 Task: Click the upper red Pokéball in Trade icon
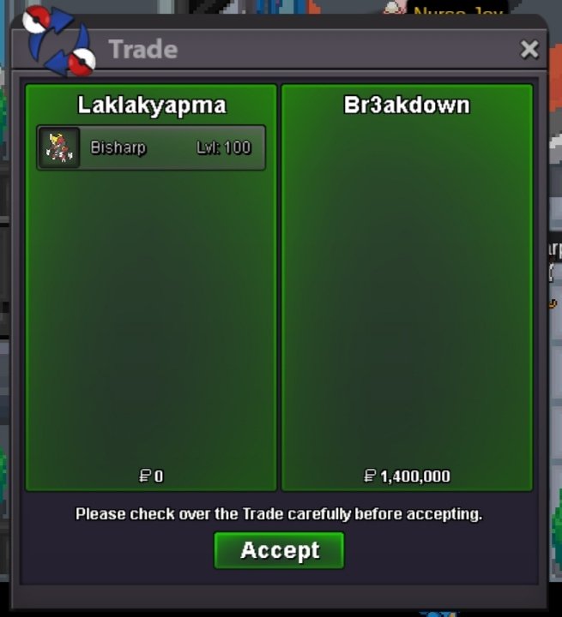click(36, 19)
